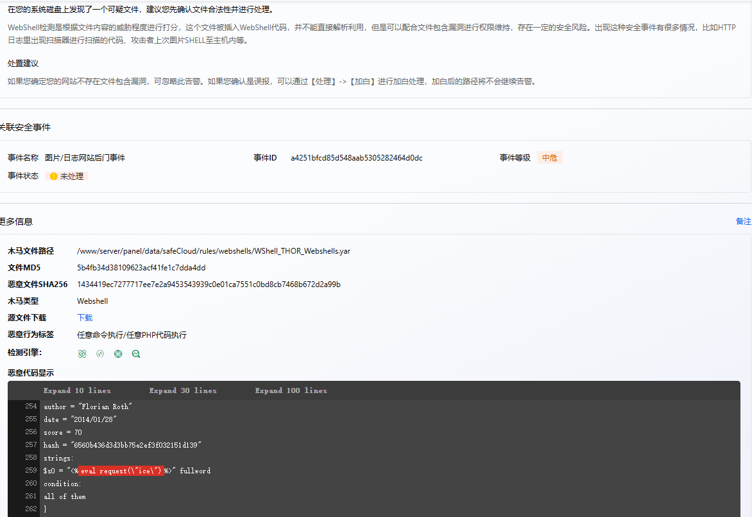This screenshot has width=752, height=517.
Task: Click code line 256 score = 70
Action: [x=63, y=432]
